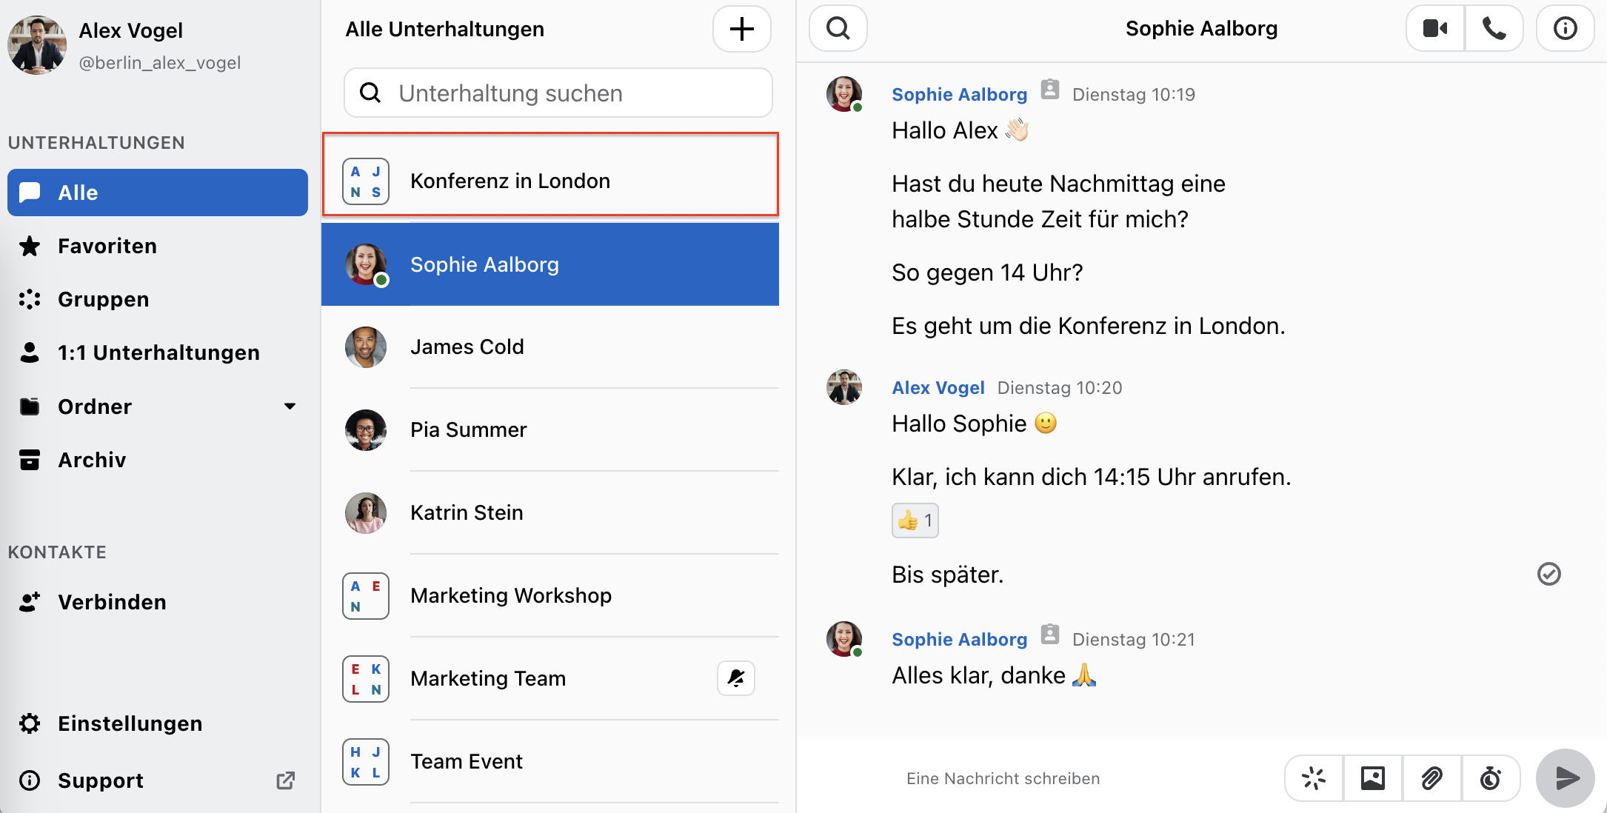Open the Archiv section

(x=158, y=460)
